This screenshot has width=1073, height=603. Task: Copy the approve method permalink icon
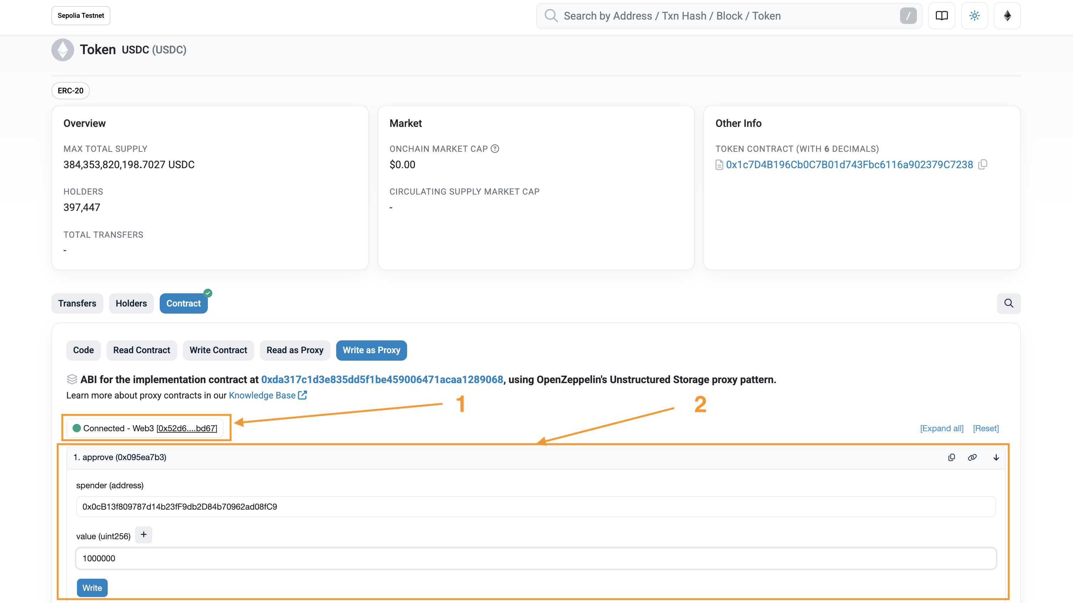[972, 457]
